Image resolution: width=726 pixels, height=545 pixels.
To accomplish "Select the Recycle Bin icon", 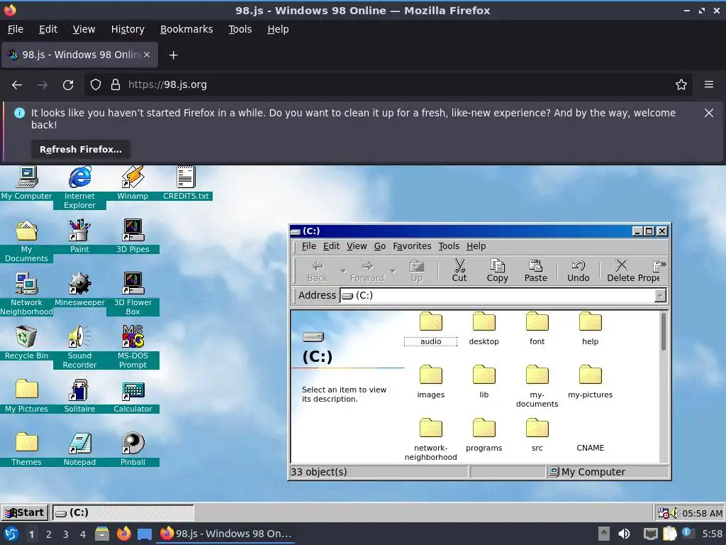I will click(26, 343).
